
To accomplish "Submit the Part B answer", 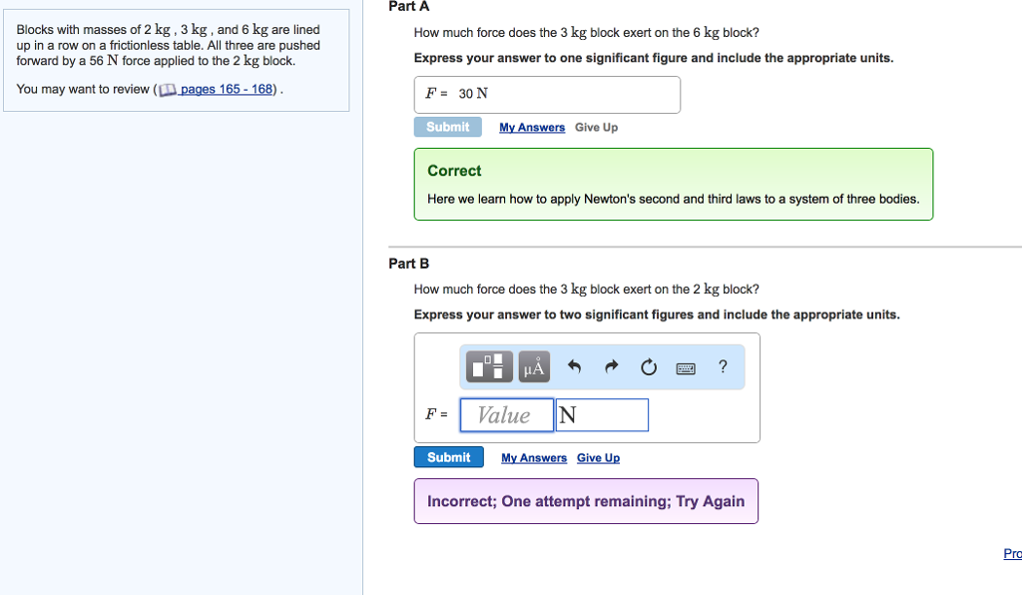I will tap(448, 457).
